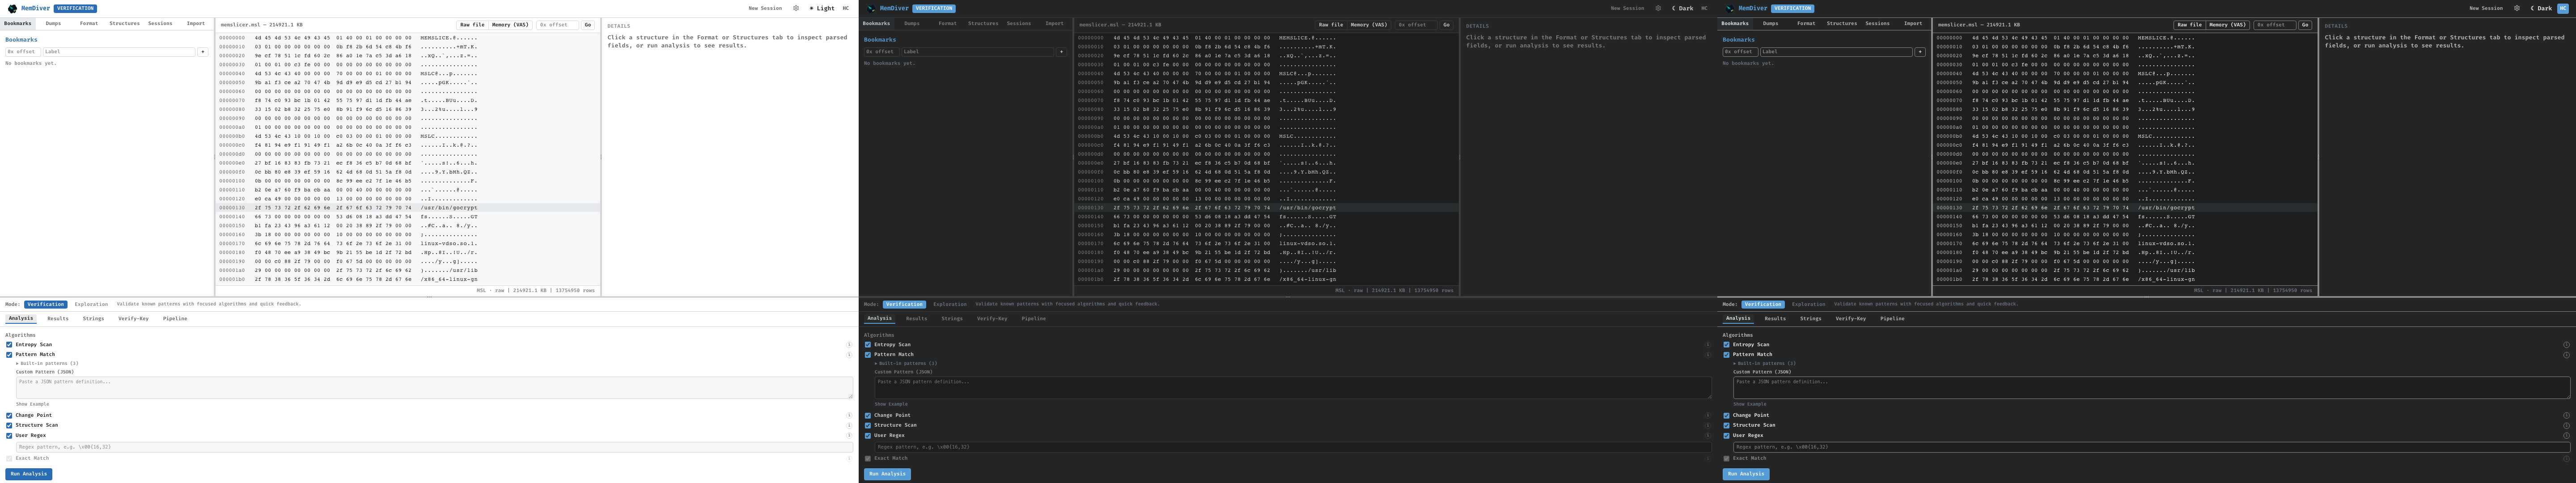The width and height of the screenshot is (2576, 483).
Task: Show Pattern Match info icon in light window
Action: (x=849, y=355)
